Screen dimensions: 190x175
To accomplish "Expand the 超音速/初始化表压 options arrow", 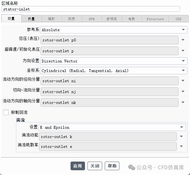I will coord(183,51).
